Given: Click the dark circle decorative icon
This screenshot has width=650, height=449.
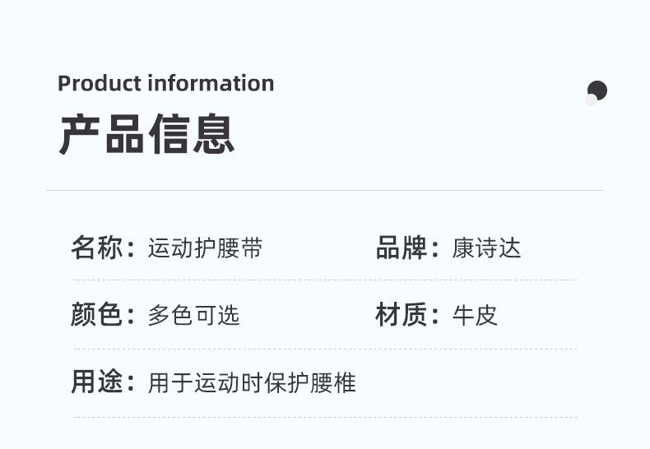Looking at the screenshot, I should click(x=598, y=90).
